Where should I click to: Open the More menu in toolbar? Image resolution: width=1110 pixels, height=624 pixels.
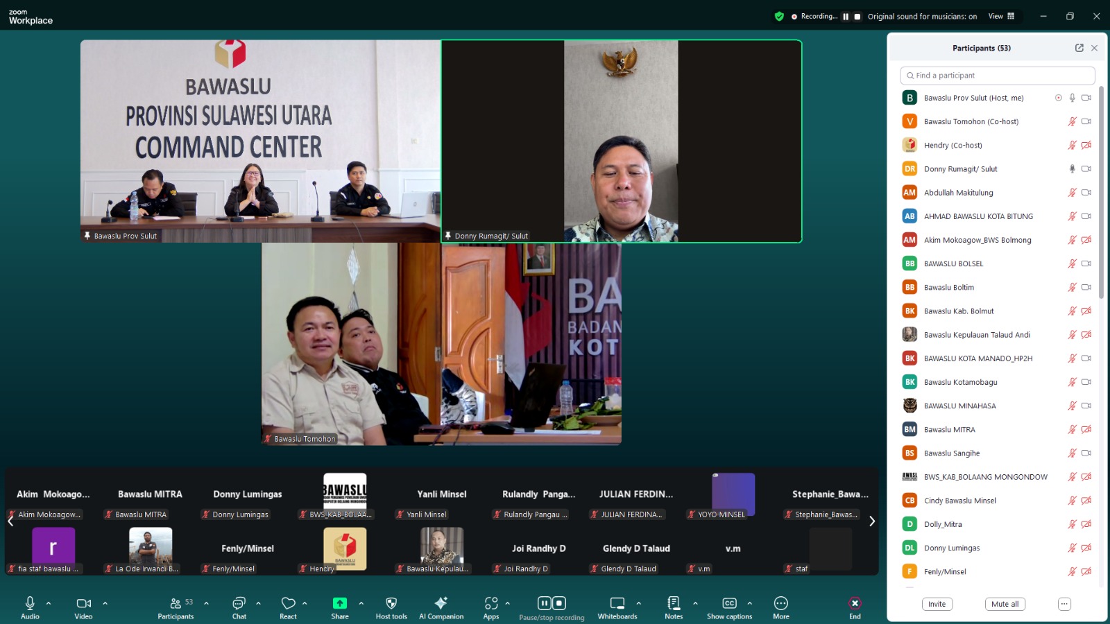[x=780, y=603]
